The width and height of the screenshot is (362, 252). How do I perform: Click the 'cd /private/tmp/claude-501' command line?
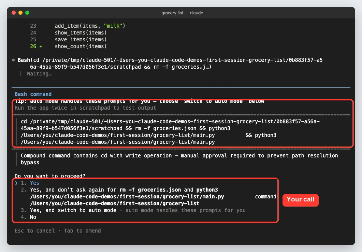pyautogui.click(x=170, y=122)
